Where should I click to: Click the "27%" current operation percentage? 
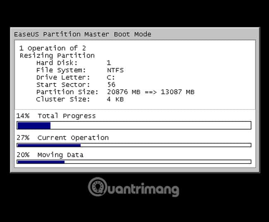(x=23, y=138)
